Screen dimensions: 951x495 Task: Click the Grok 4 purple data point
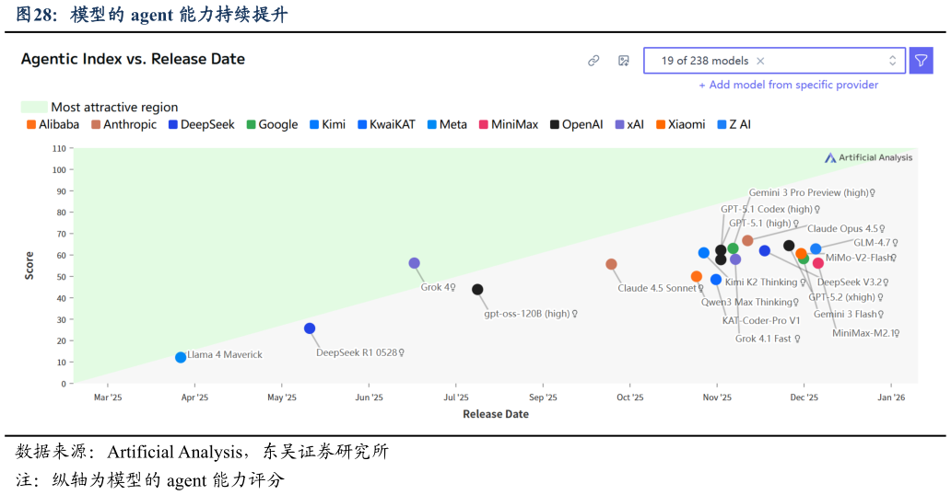415,263
